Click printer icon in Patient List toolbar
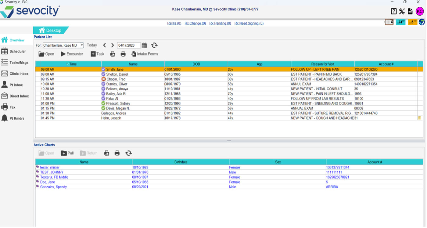 [123, 54]
